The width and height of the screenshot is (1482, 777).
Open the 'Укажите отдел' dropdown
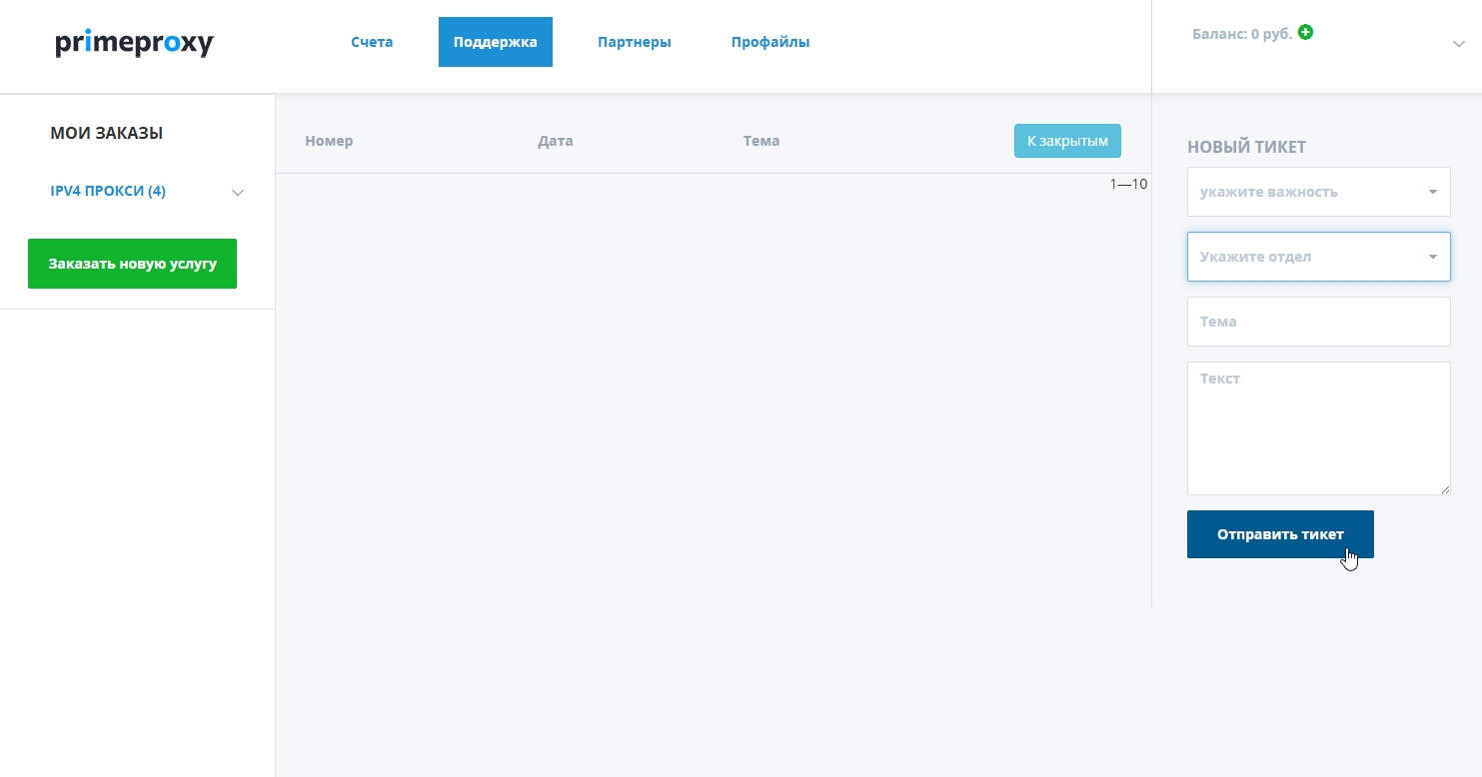click(1319, 257)
